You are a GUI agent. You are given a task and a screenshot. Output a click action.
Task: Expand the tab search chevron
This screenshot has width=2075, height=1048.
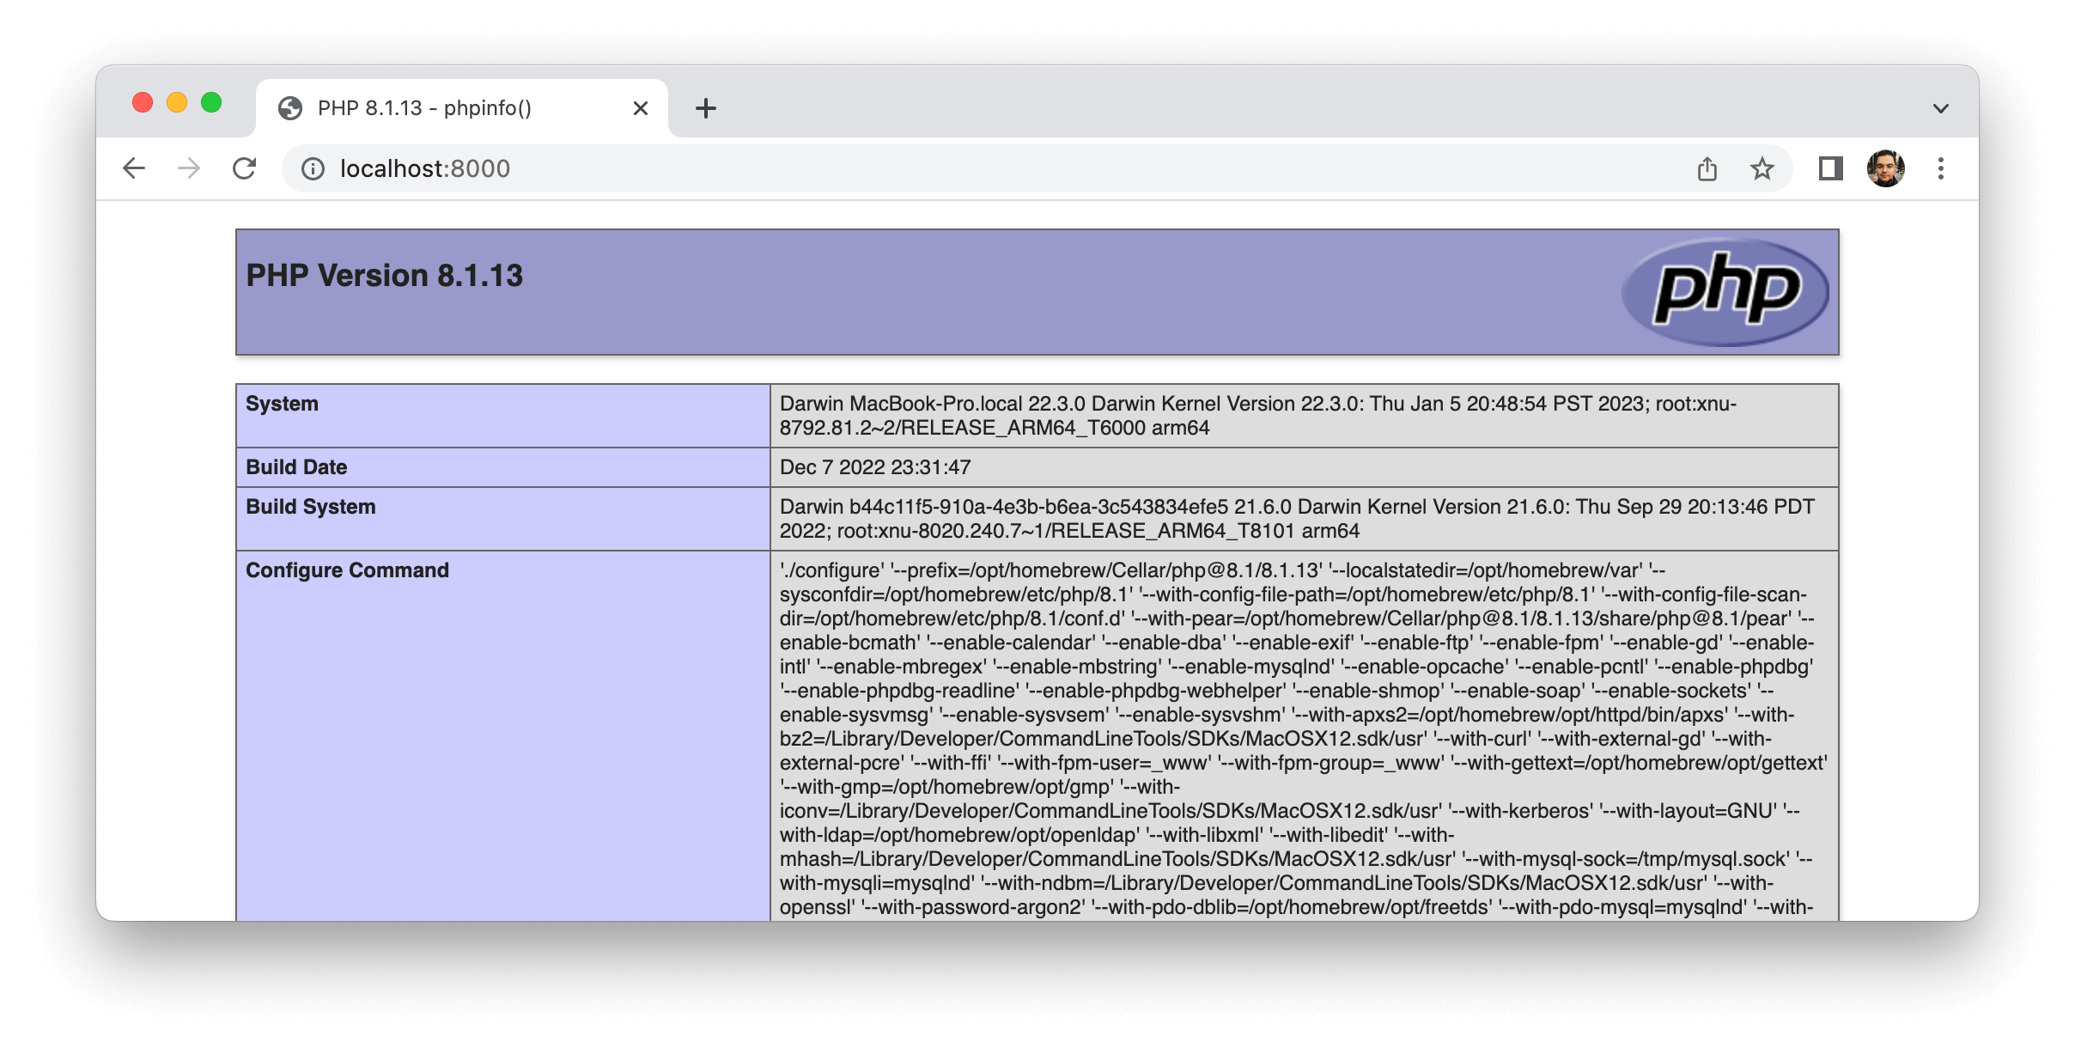click(x=1941, y=108)
